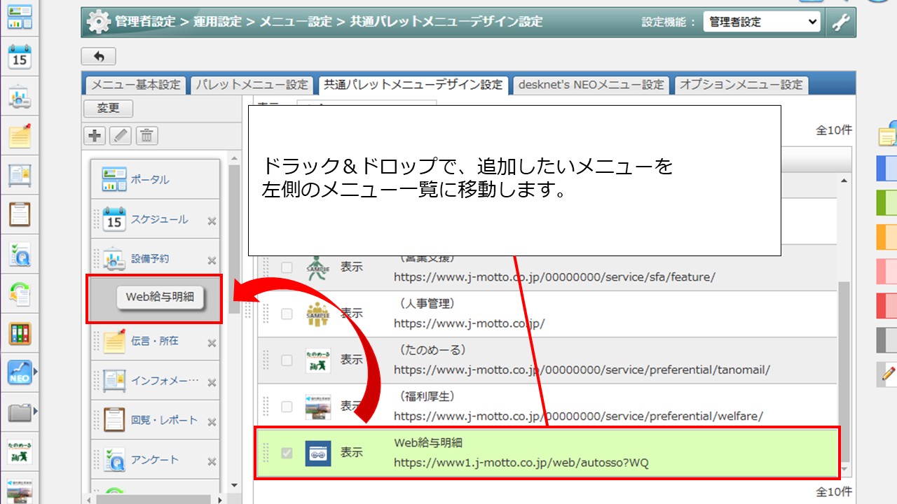Select the 福利厚生 row checkbox

pyautogui.click(x=287, y=406)
